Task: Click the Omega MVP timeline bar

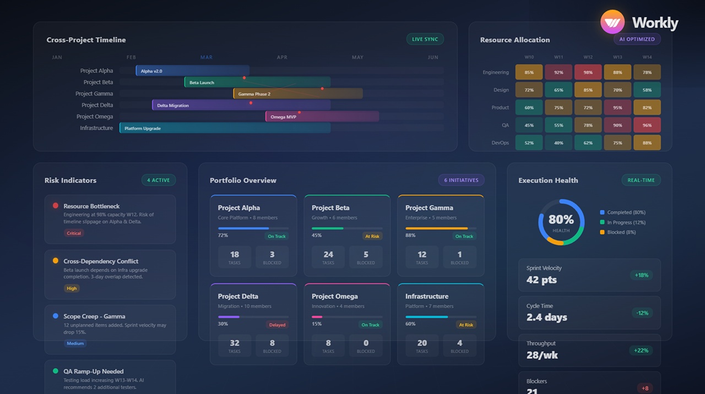Action: (x=322, y=117)
